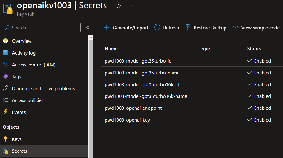This screenshot has width=283, height=158.
Task: Open secret pwd1003-openai-key
Action: click(127, 120)
